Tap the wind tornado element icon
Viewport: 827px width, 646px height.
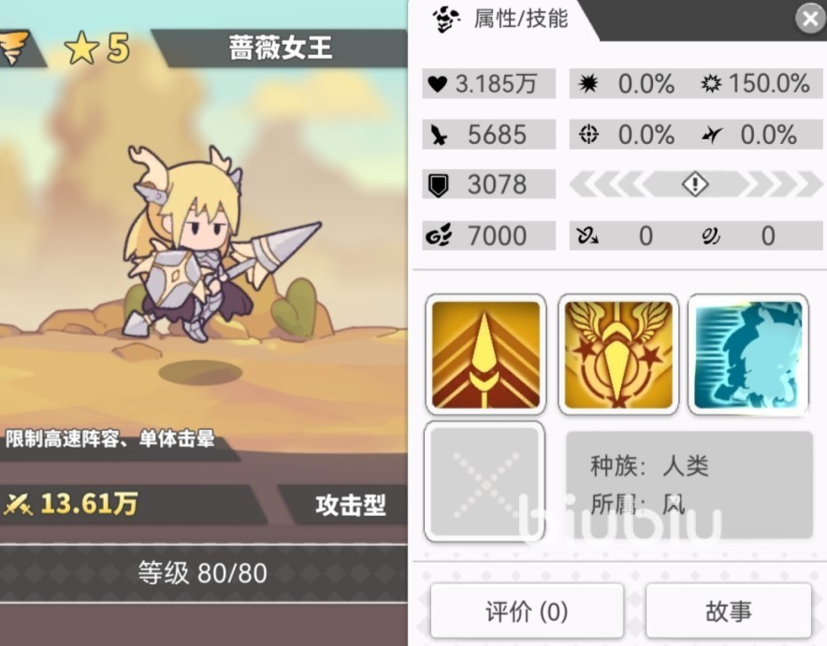14,48
